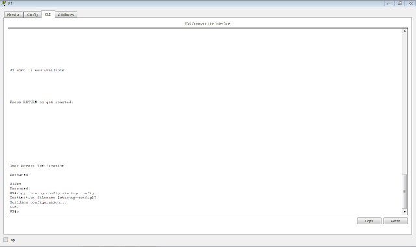
Task: Click the '[OK]' output line
Action: (x=14, y=207)
